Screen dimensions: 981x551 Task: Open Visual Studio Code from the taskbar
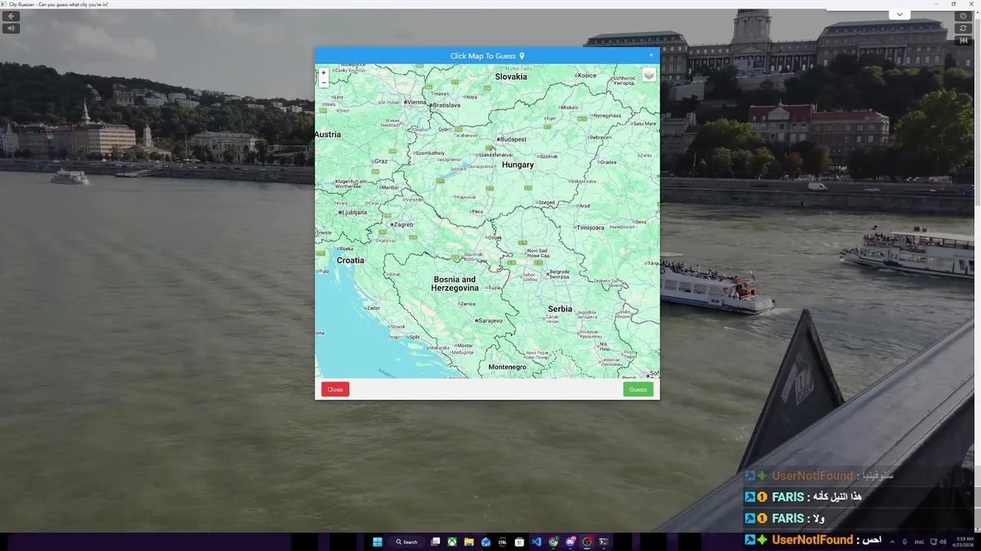(x=536, y=542)
